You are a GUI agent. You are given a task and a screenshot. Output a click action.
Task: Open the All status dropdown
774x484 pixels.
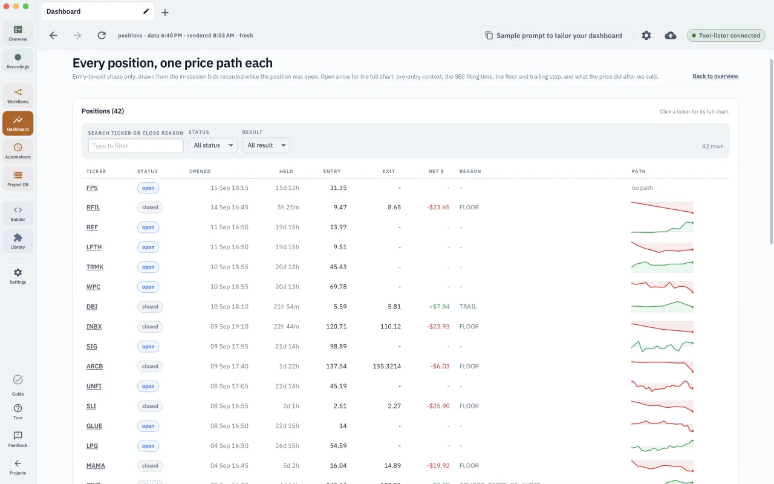213,145
